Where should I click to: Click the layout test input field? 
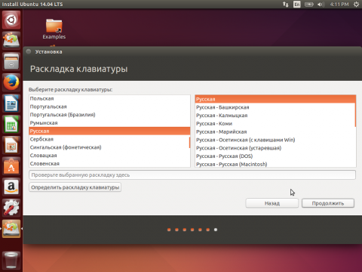192,175
